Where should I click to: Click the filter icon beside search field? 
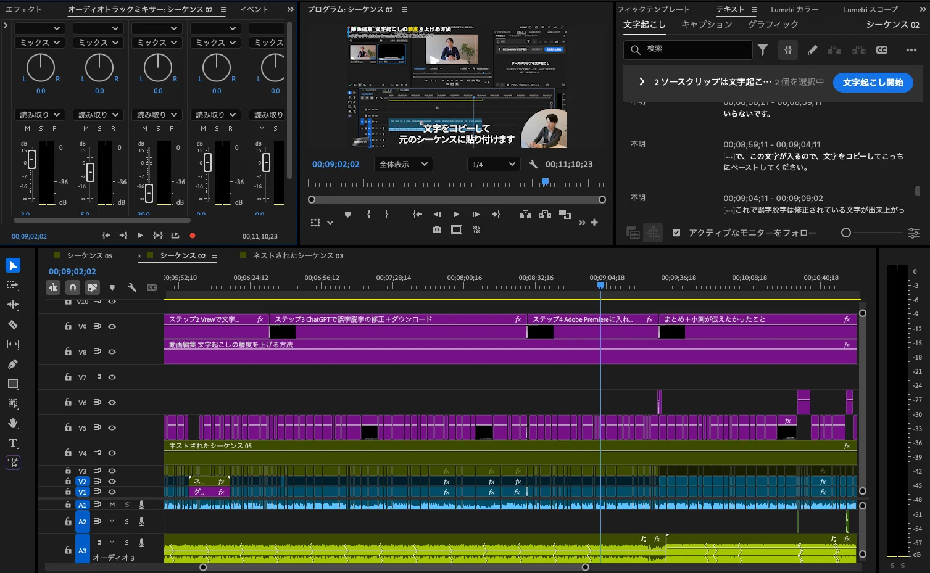coord(763,50)
